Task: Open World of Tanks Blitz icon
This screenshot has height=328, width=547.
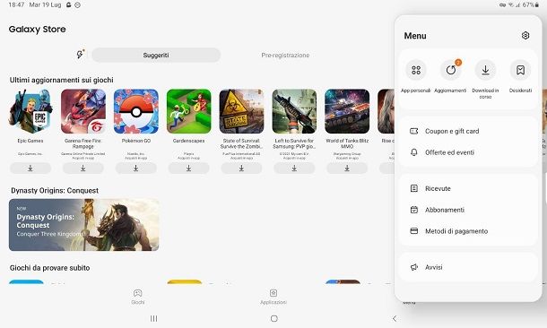Action: pos(347,111)
